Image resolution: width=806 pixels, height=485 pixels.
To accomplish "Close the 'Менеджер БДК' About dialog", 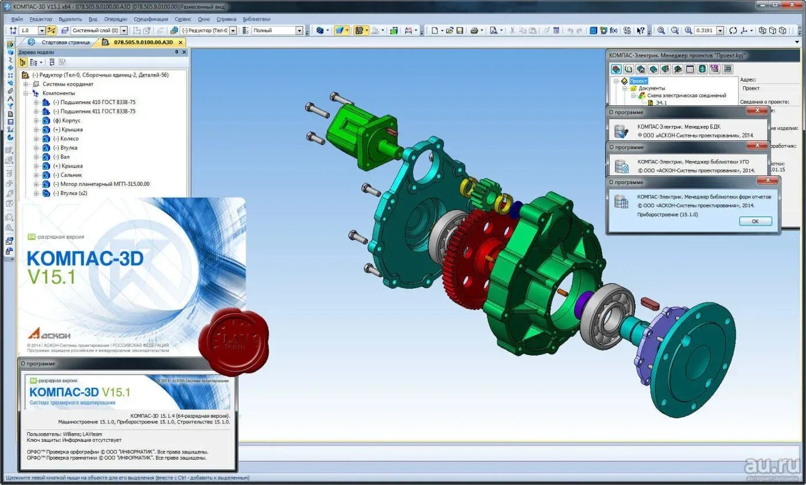I will 756,110.
